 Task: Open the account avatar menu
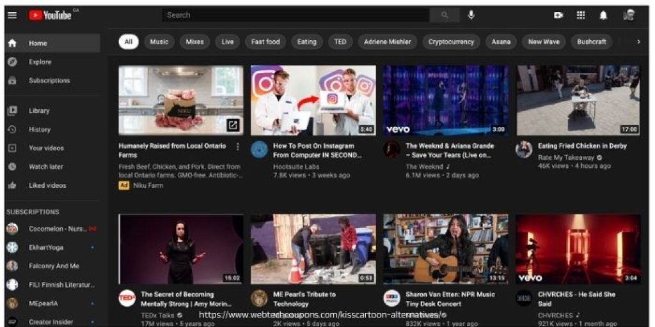[629, 15]
